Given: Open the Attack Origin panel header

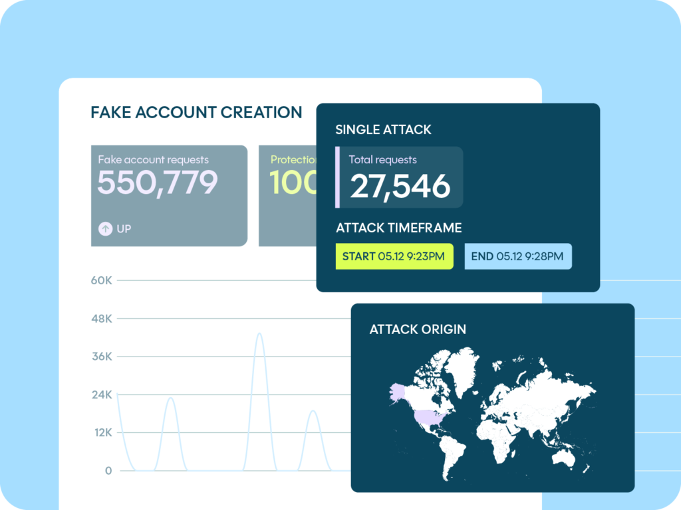Looking at the screenshot, I should (418, 329).
